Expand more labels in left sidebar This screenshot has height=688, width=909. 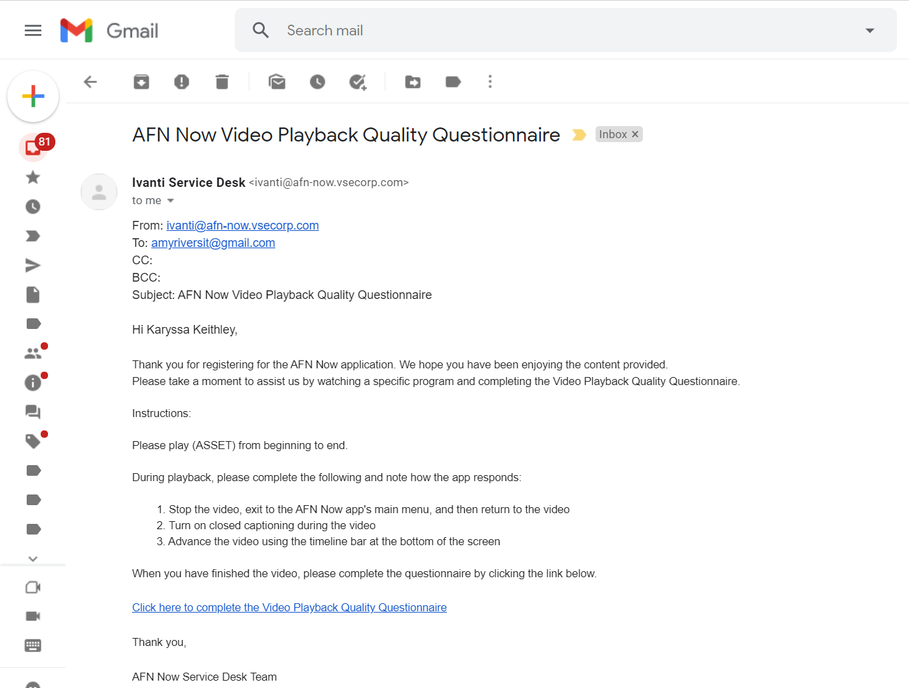(33, 559)
